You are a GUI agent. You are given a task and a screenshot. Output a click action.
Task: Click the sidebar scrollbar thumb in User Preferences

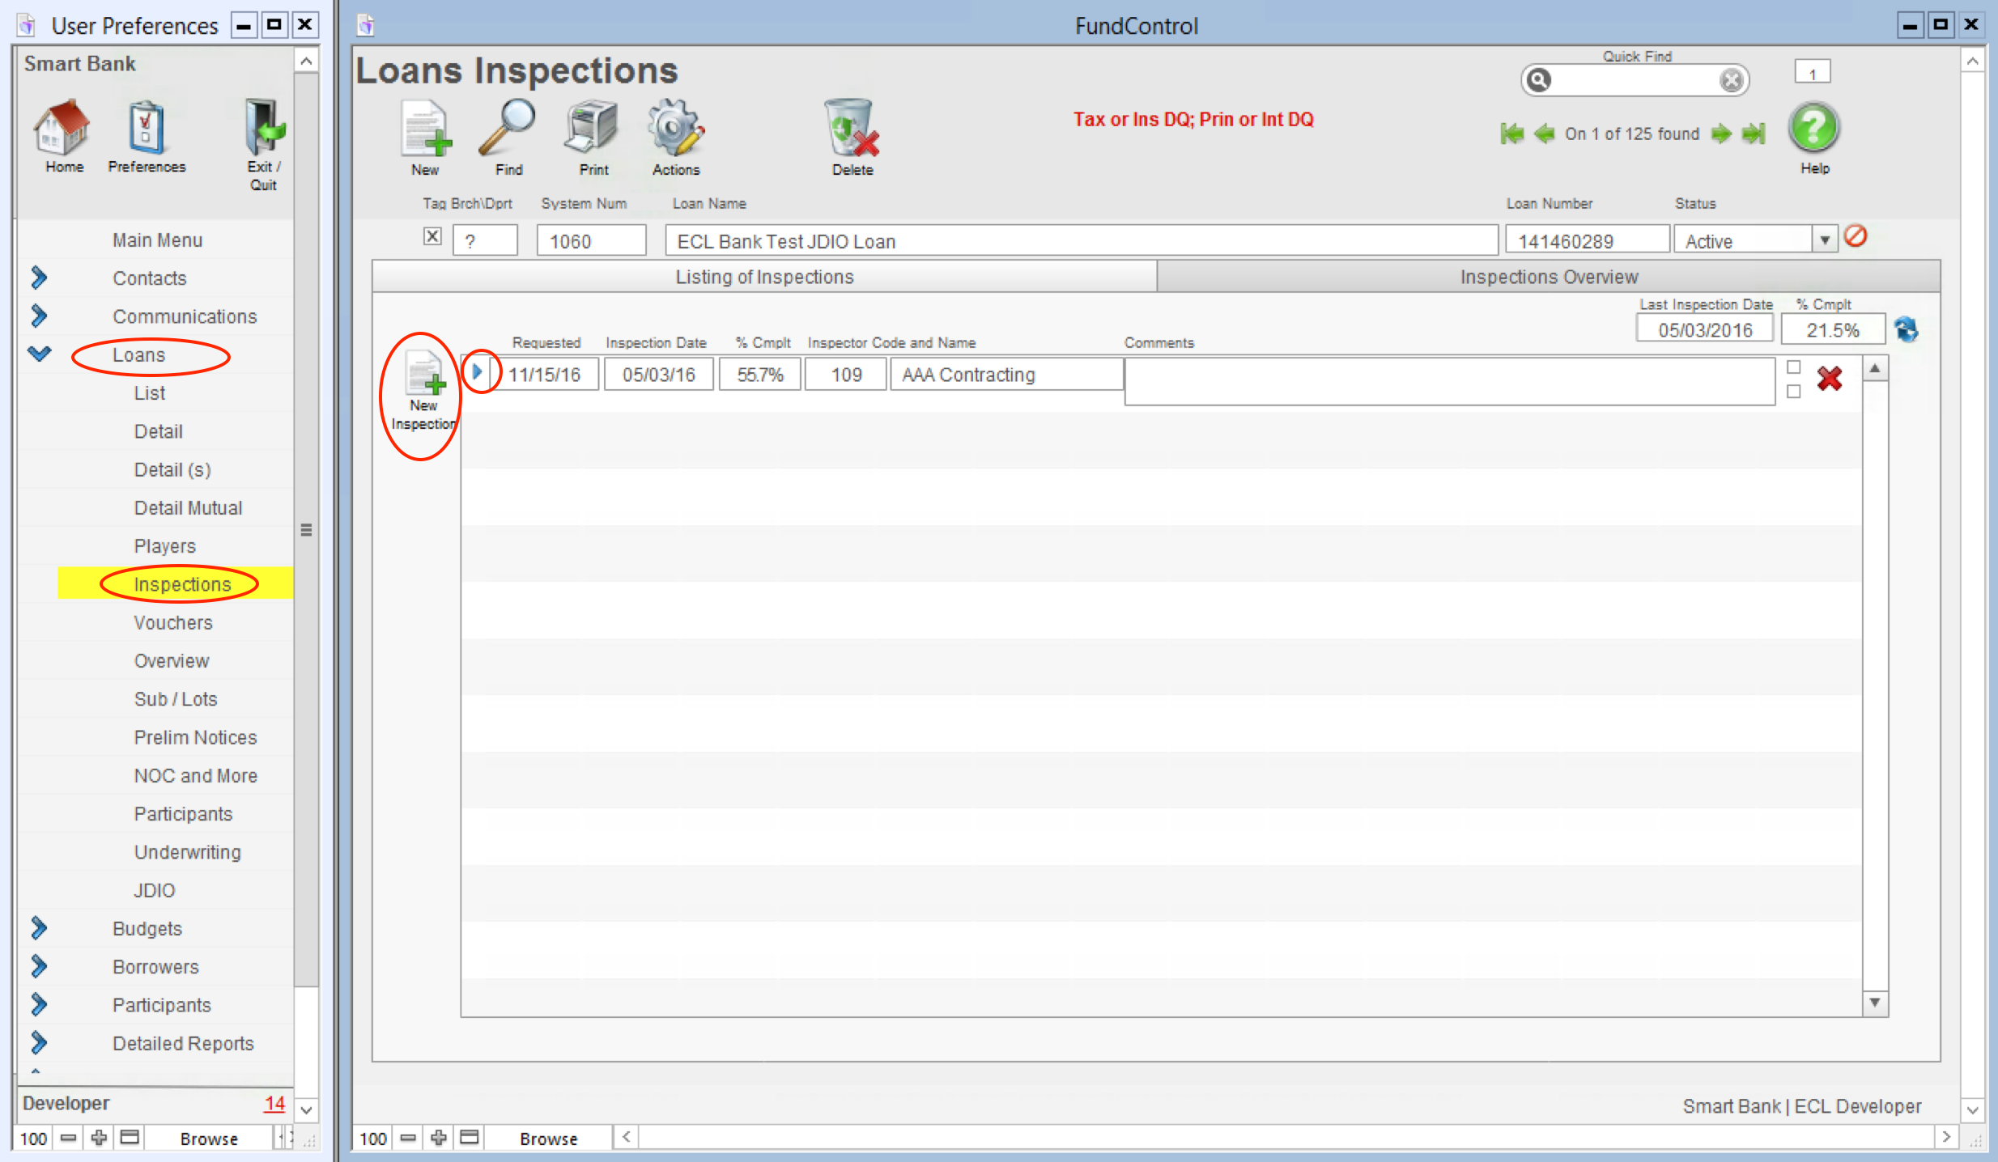(x=306, y=530)
